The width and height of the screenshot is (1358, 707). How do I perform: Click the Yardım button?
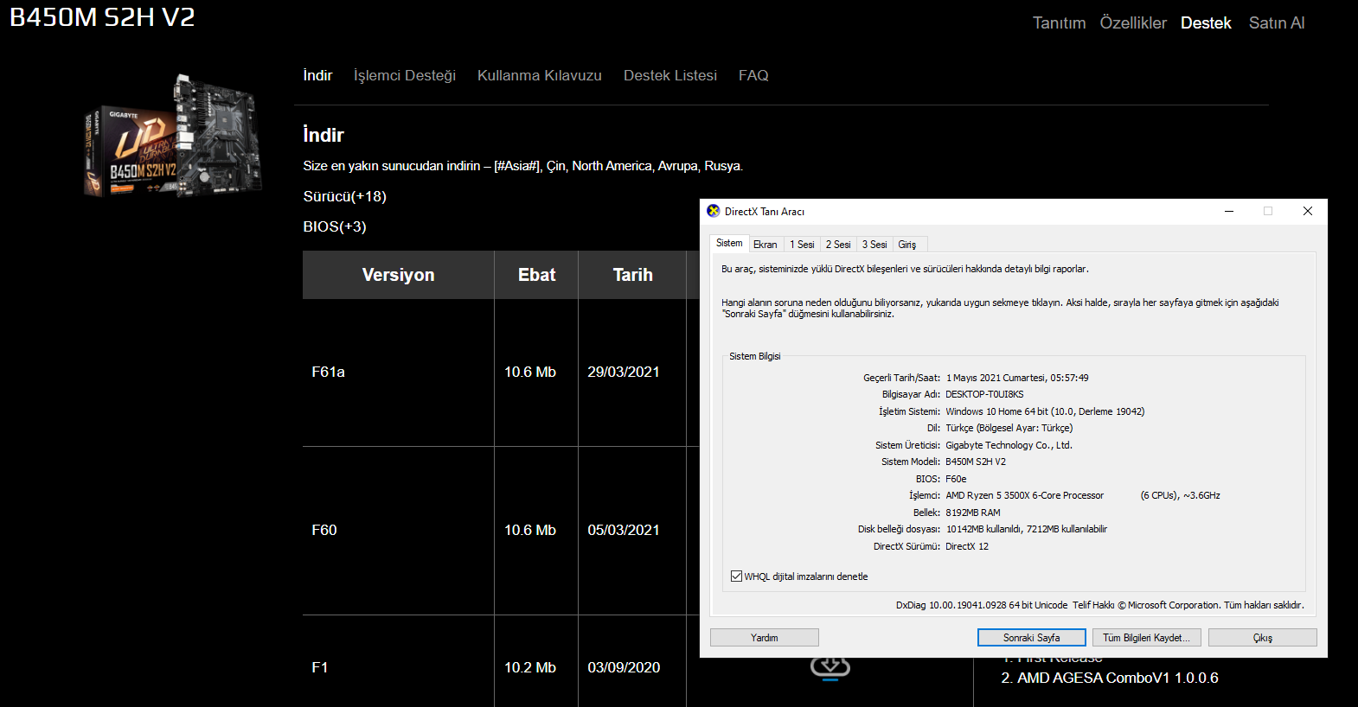[x=765, y=638]
